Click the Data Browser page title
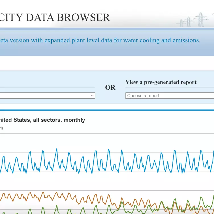This screenshot has width=214, height=214. point(55,17)
